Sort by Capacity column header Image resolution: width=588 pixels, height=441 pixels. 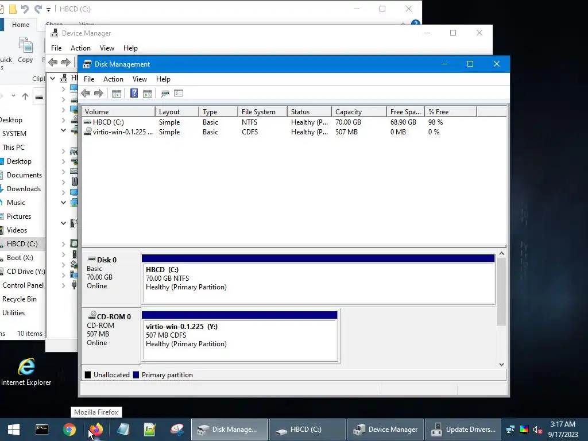click(x=359, y=112)
